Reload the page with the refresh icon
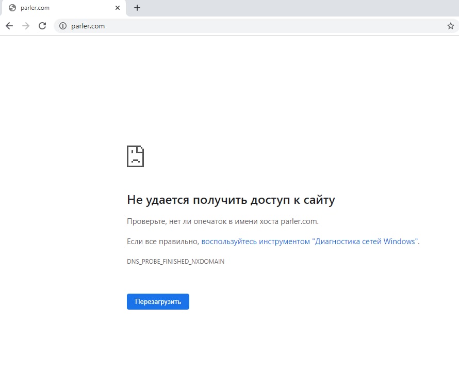The width and height of the screenshot is (459, 370). (x=42, y=26)
